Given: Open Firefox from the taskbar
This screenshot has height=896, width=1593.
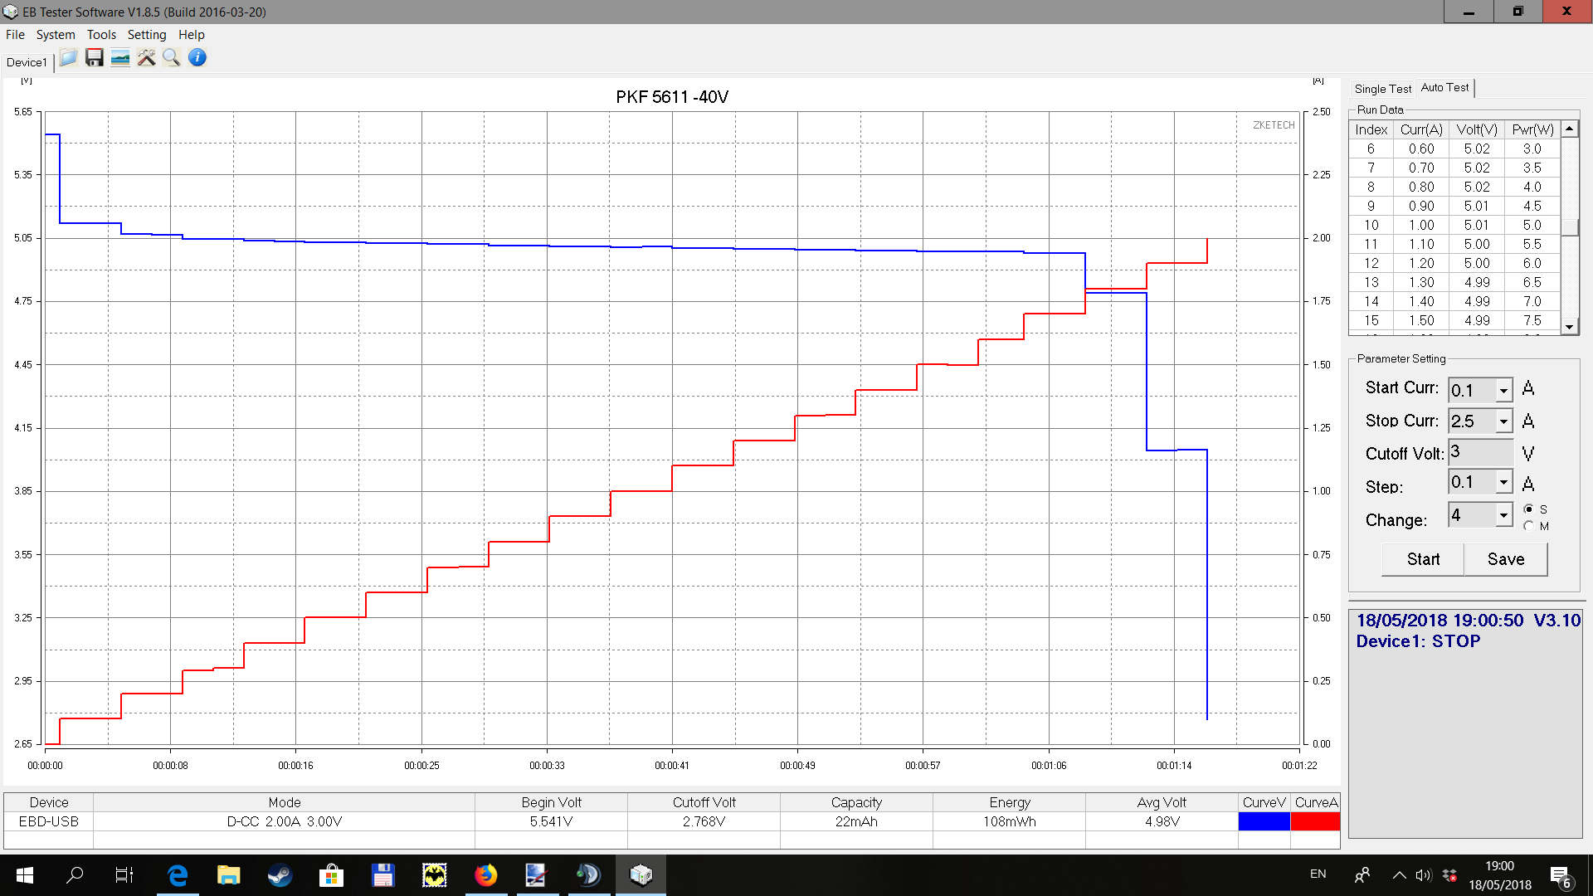Looking at the screenshot, I should (485, 874).
